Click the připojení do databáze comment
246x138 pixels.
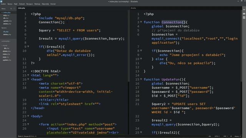[176, 30]
